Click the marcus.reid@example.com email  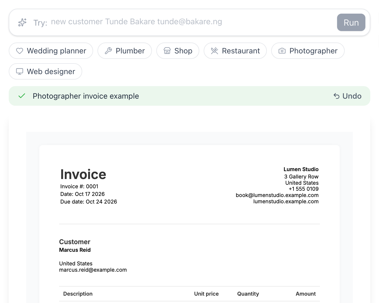[x=93, y=270]
